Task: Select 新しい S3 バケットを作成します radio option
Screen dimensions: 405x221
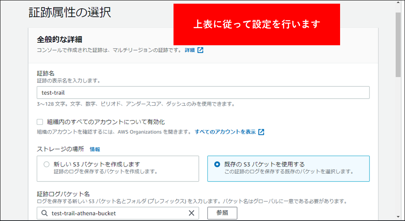Action: tap(46, 164)
